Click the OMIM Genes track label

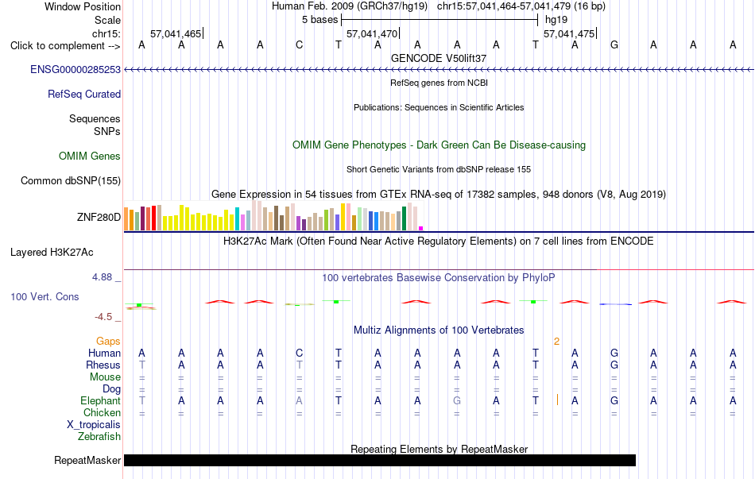pyautogui.click(x=90, y=156)
